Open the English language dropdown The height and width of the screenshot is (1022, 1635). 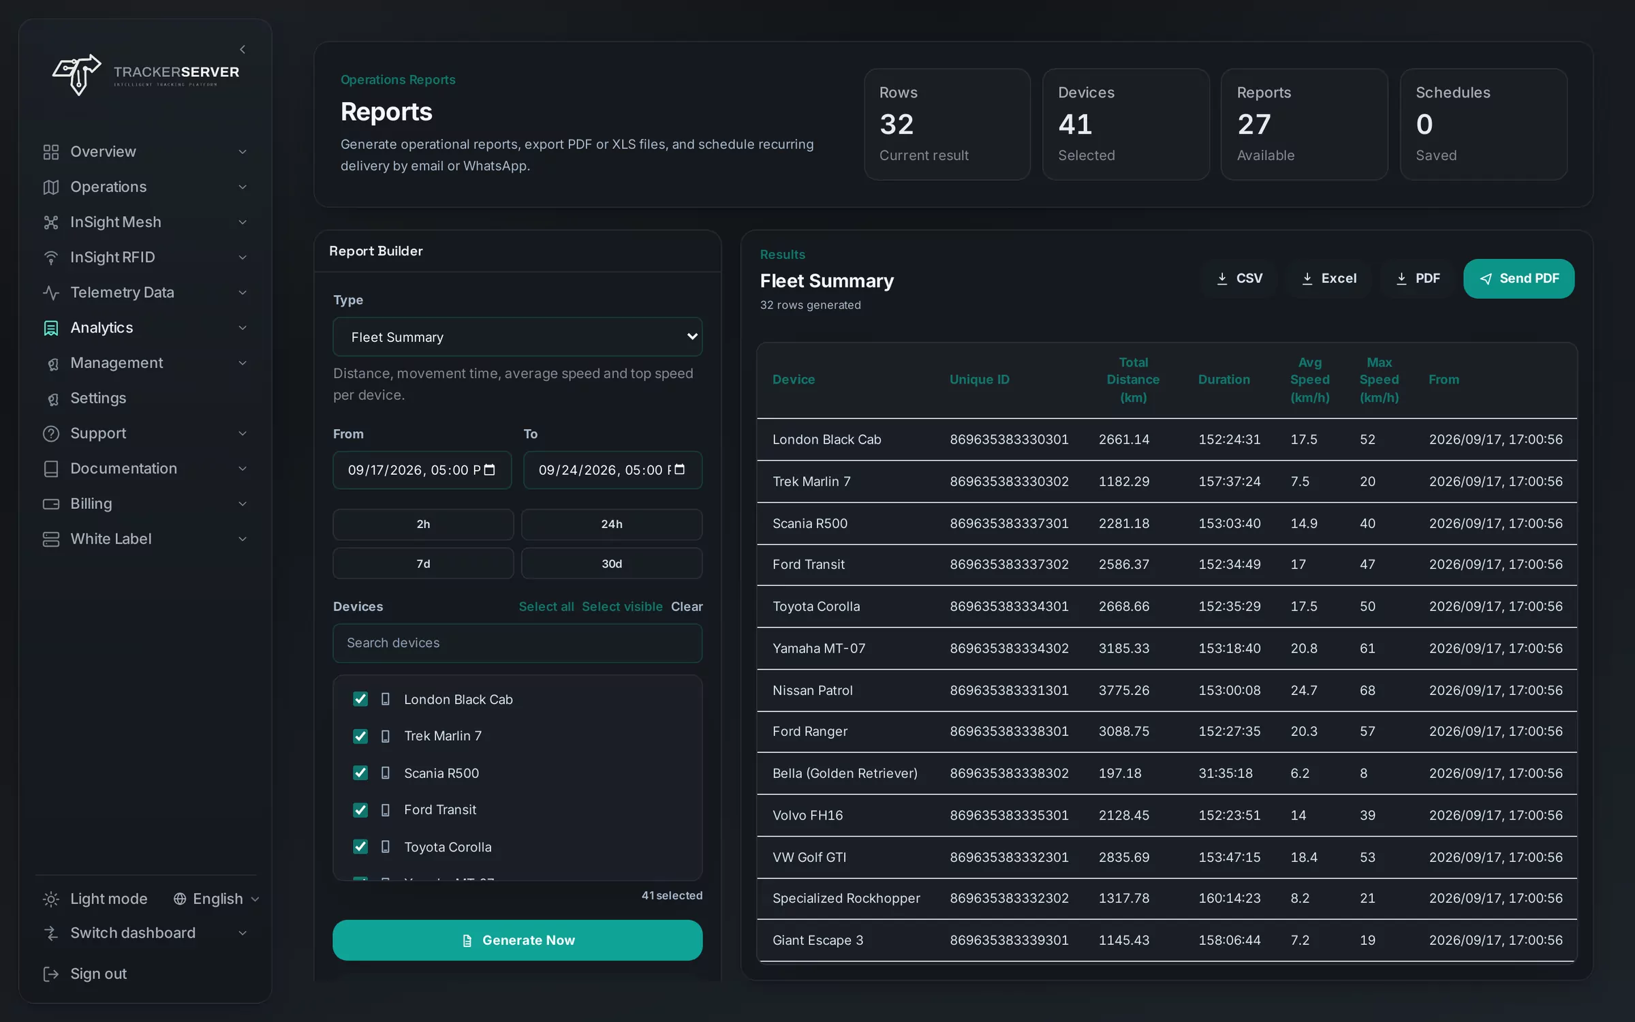(x=217, y=899)
